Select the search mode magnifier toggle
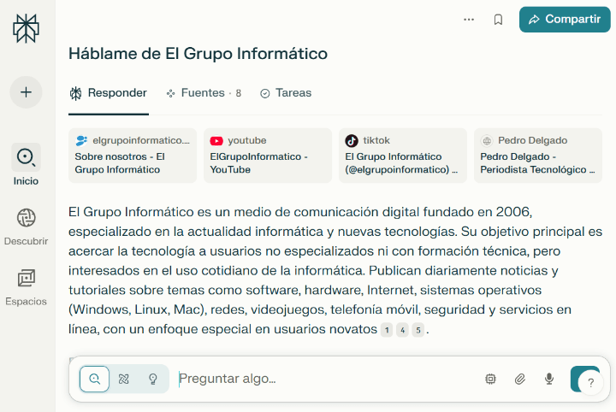 pyautogui.click(x=94, y=379)
